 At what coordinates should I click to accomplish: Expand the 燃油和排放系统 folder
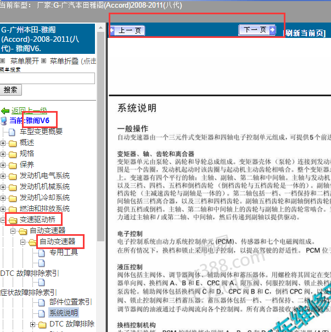pyautogui.click(x=3, y=209)
